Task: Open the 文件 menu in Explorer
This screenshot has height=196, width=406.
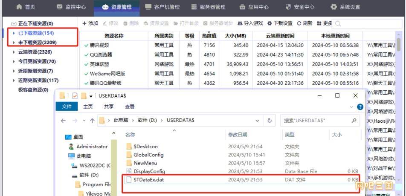Action: click(x=67, y=107)
